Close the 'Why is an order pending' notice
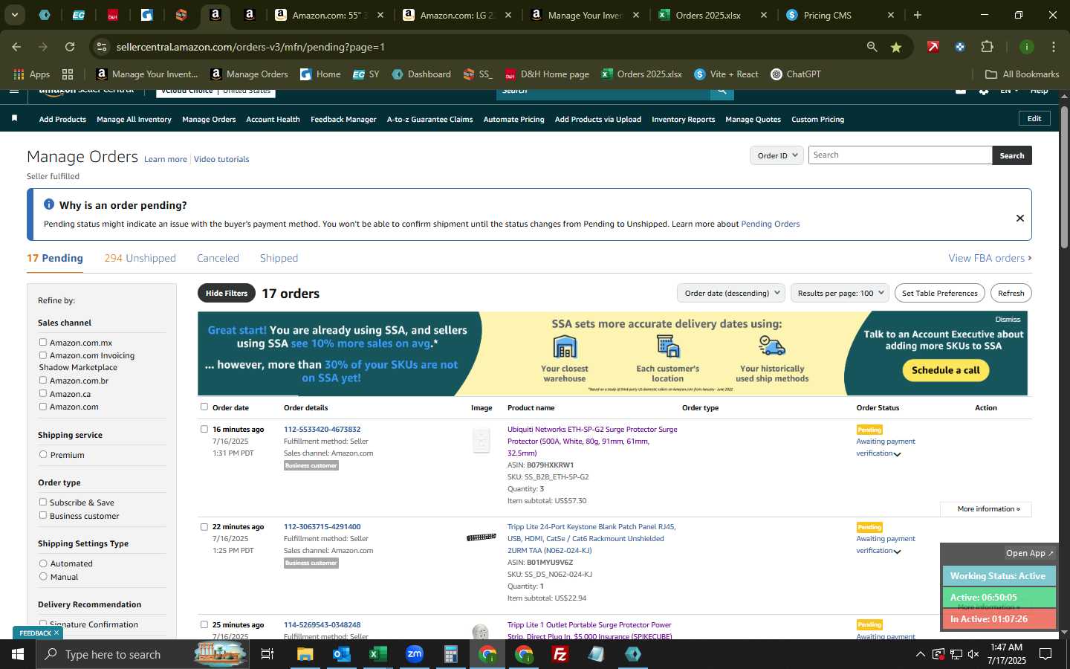The height and width of the screenshot is (669, 1070). (1019, 218)
